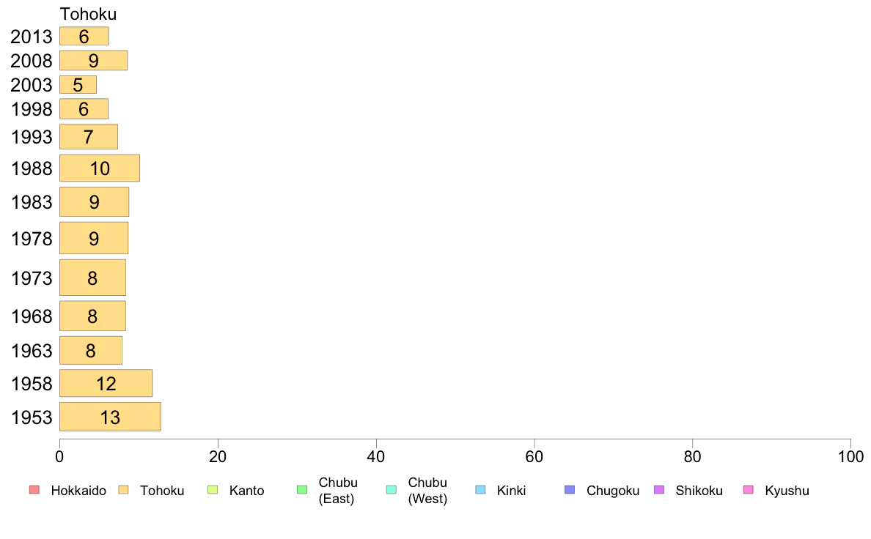The width and height of the screenshot is (871, 539).
Task: Click the 1993 bar showing 7
Action: [88, 136]
